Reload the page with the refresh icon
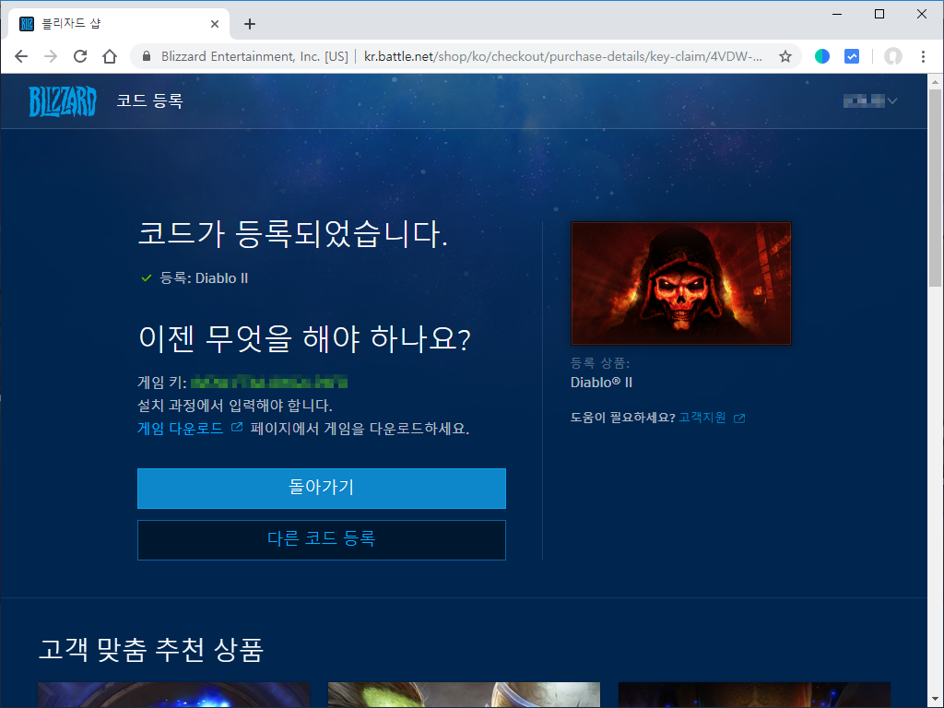Image resolution: width=944 pixels, height=708 pixels. 80,56
